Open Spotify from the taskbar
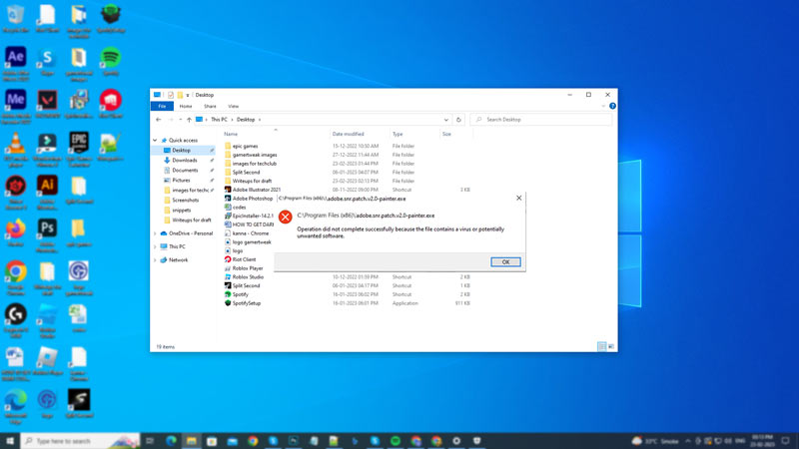 pyautogui.click(x=396, y=440)
